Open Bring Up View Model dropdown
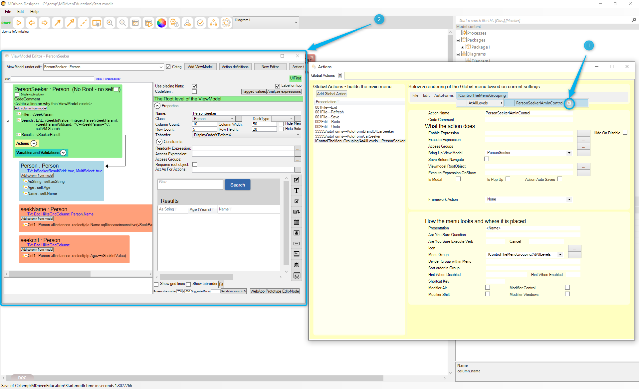This screenshot has height=389, width=639. coord(569,153)
